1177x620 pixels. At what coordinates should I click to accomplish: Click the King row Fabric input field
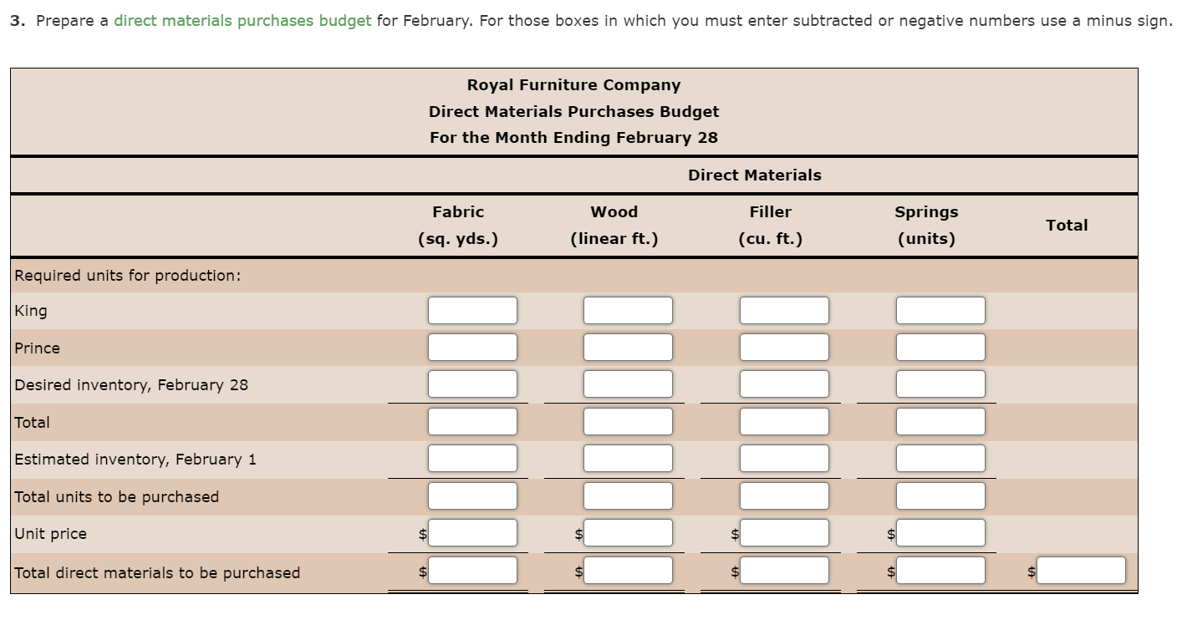(x=472, y=309)
